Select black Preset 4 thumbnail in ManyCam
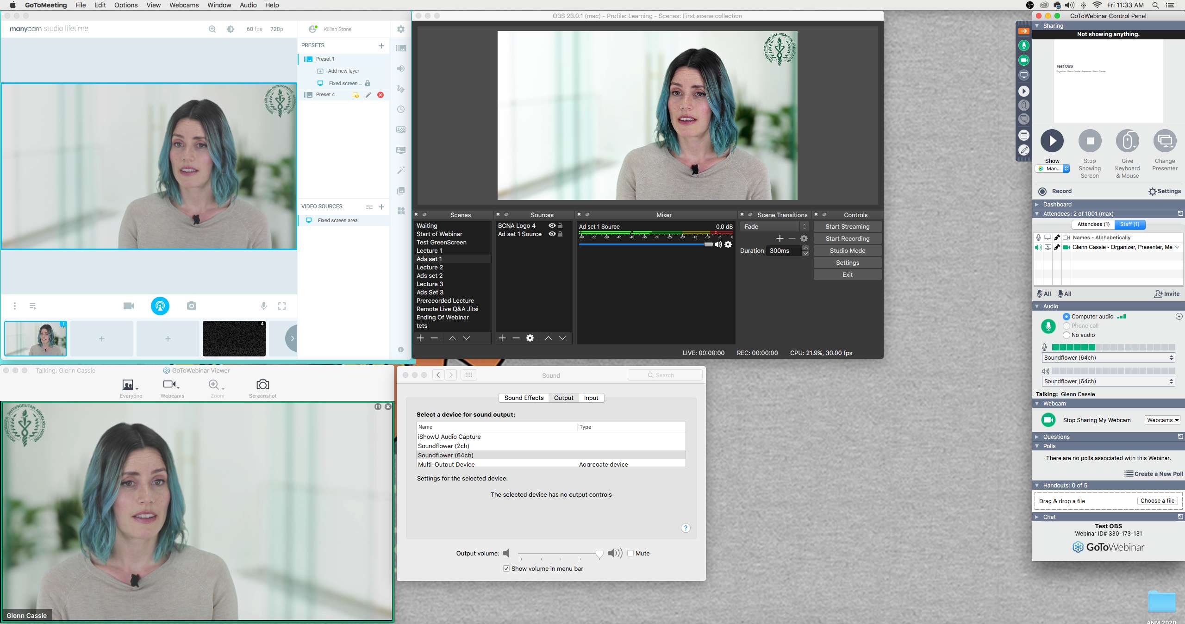Viewport: 1185px width, 624px height. click(x=234, y=338)
